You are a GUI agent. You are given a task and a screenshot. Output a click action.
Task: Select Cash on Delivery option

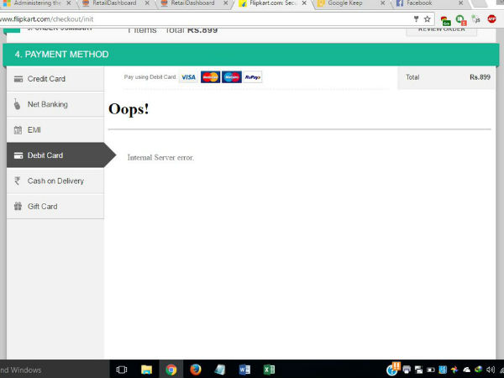click(55, 181)
